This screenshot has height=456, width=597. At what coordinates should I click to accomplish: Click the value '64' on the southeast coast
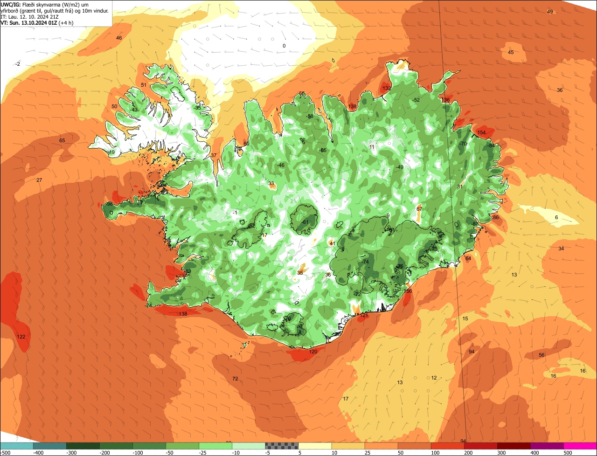tap(468, 258)
